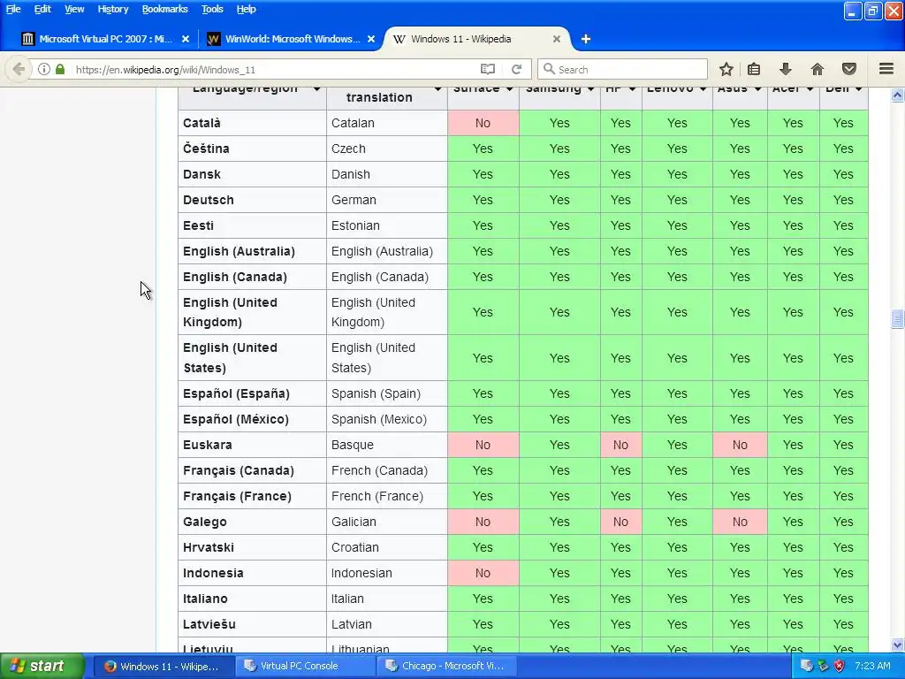Click the 'Croatian' translation cell
905x679 pixels.
click(x=387, y=547)
